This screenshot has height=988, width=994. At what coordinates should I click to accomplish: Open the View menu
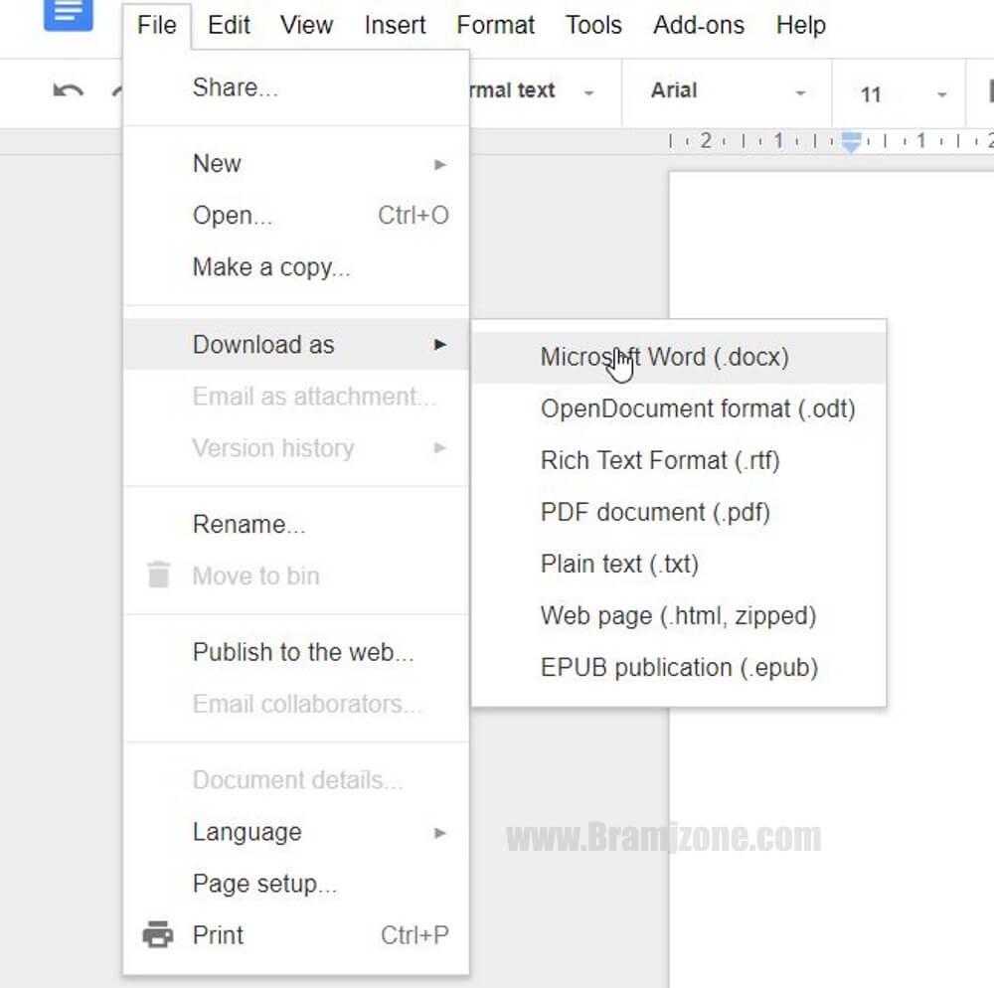[x=307, y=26]
